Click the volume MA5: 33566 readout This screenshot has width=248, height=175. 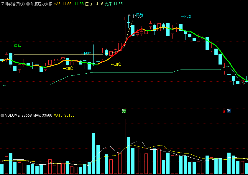click(43, 115)
